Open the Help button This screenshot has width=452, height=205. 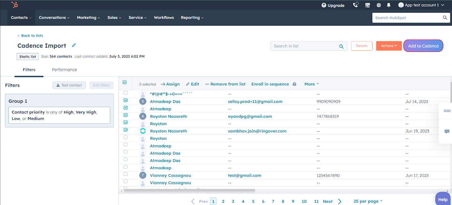pyautogui.click(x=443, y=199)
